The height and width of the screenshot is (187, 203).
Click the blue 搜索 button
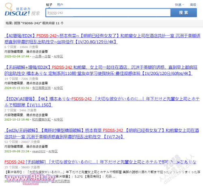coord(184,13)
